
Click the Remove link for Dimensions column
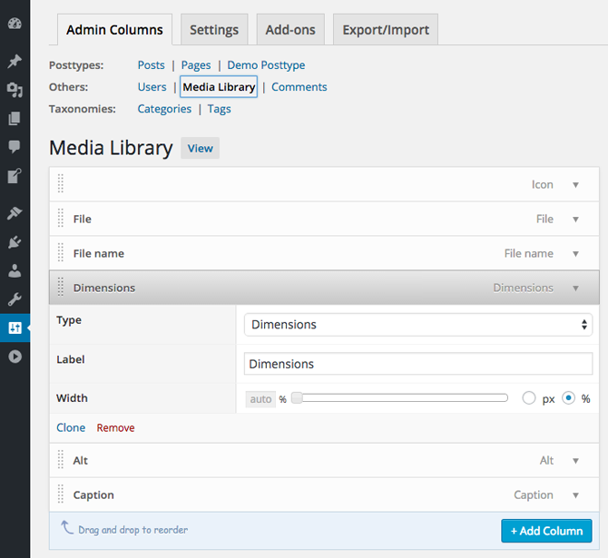[115, 428]
